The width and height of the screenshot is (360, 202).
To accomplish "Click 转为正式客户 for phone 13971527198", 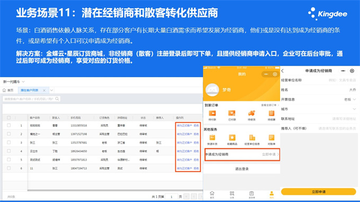I will point(184,134).
